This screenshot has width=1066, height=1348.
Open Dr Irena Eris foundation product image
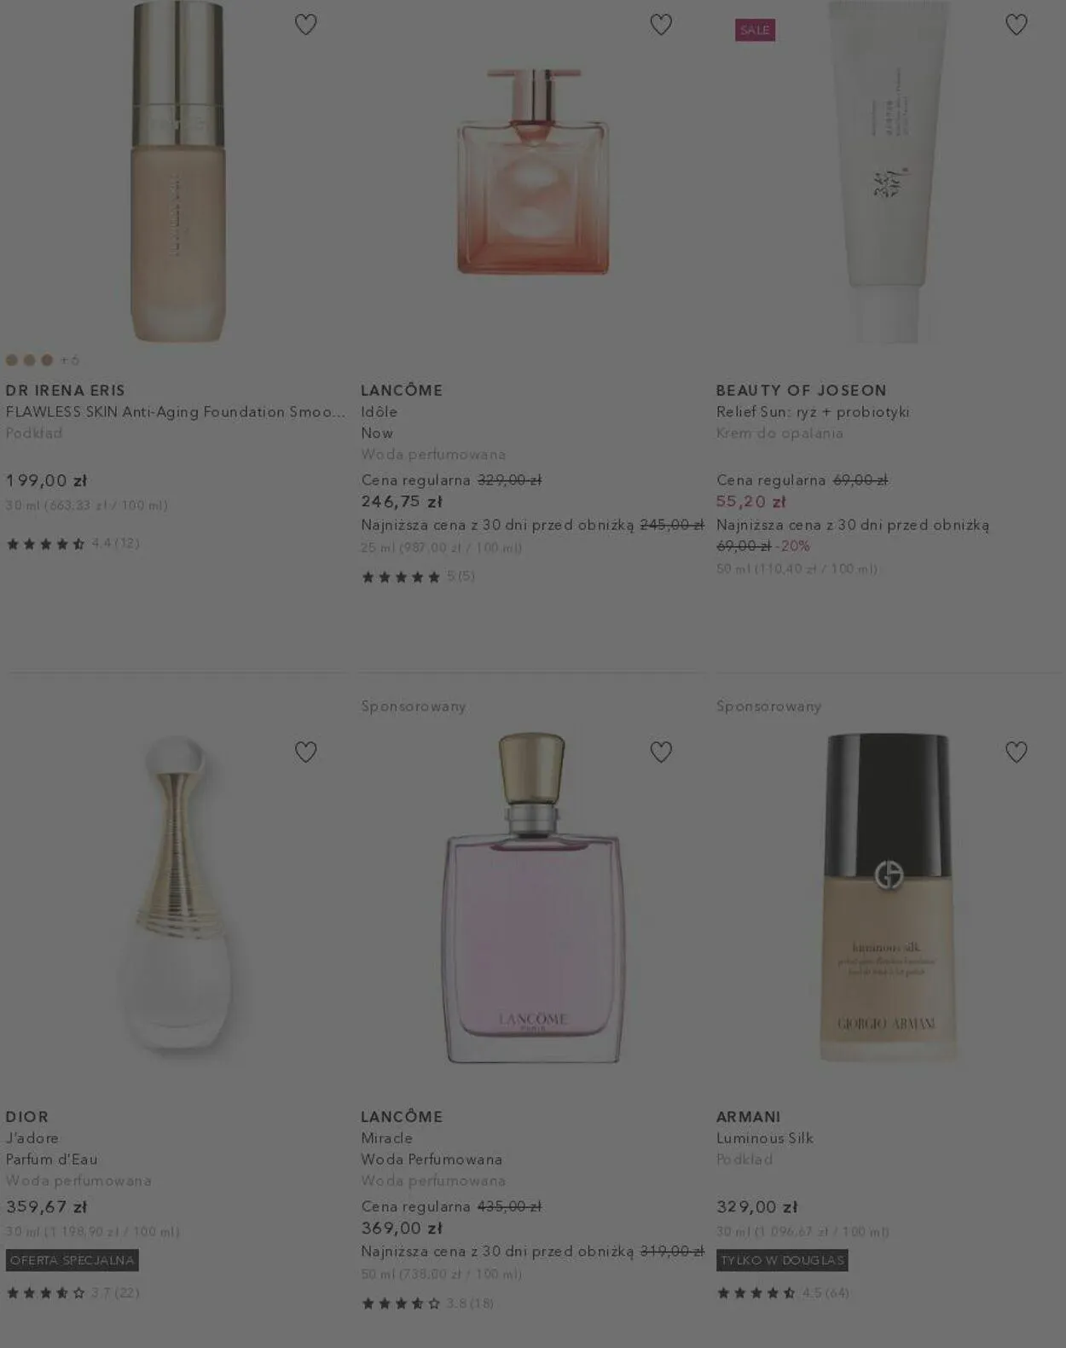click(177, 171)
